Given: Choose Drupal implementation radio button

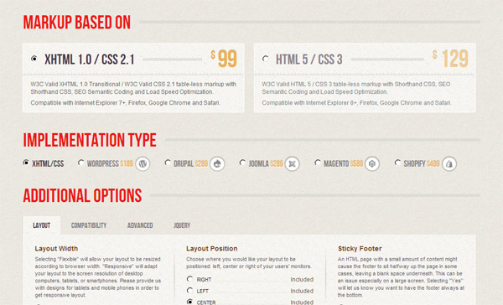Looking at the screenshot, I should [168, 163].
